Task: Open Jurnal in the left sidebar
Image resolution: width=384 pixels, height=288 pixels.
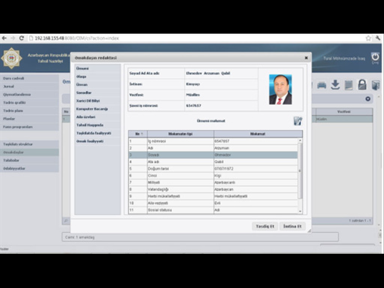Action: point(9,86)
